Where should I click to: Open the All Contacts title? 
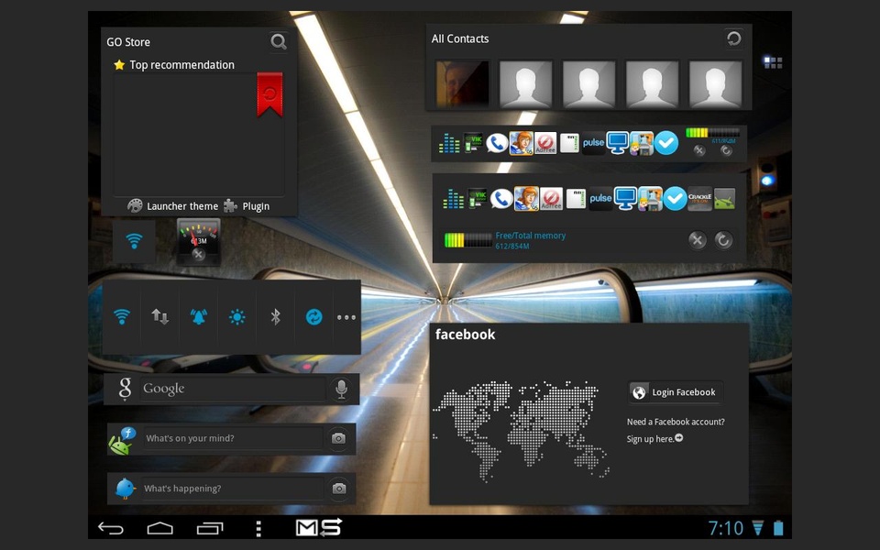[459, 38]
